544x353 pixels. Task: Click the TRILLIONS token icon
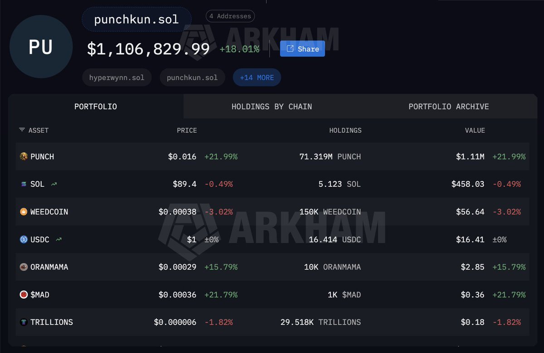[x=24, y=322]
